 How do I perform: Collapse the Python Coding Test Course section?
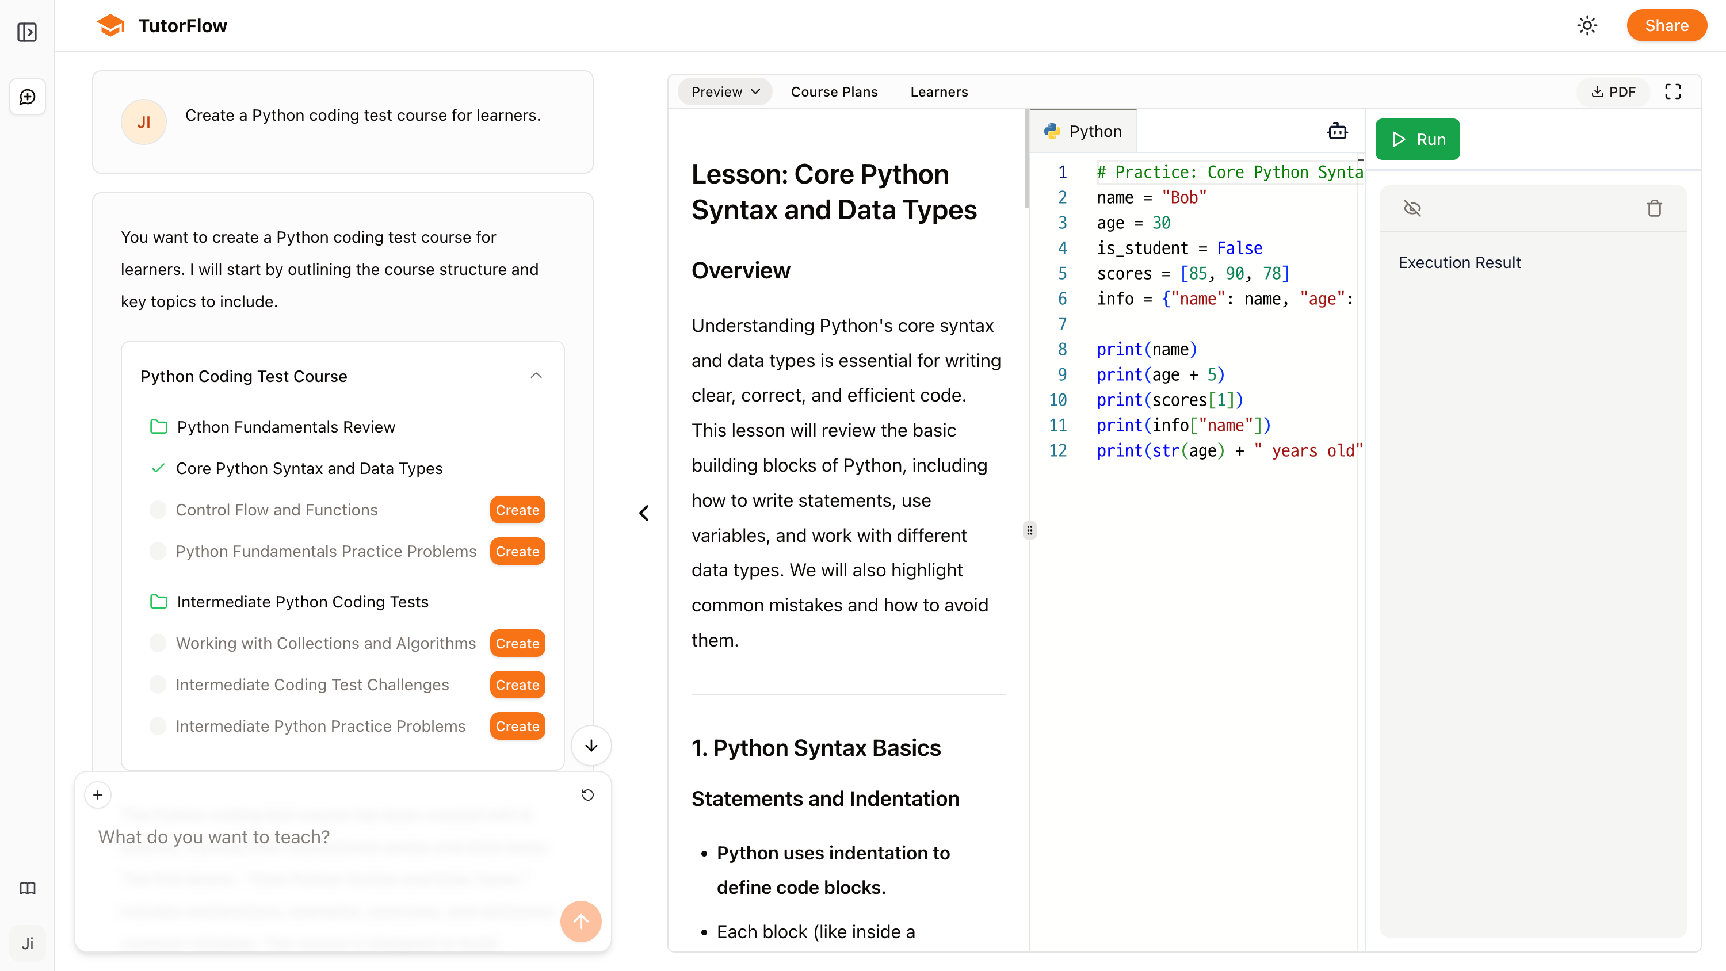(536, 376)
